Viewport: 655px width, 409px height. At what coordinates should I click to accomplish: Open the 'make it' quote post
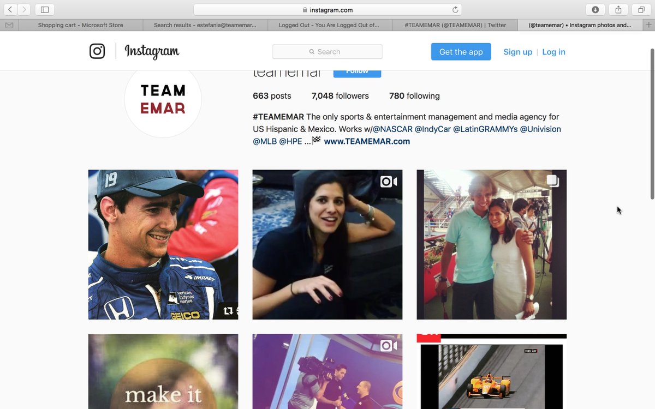coord(163,371)
